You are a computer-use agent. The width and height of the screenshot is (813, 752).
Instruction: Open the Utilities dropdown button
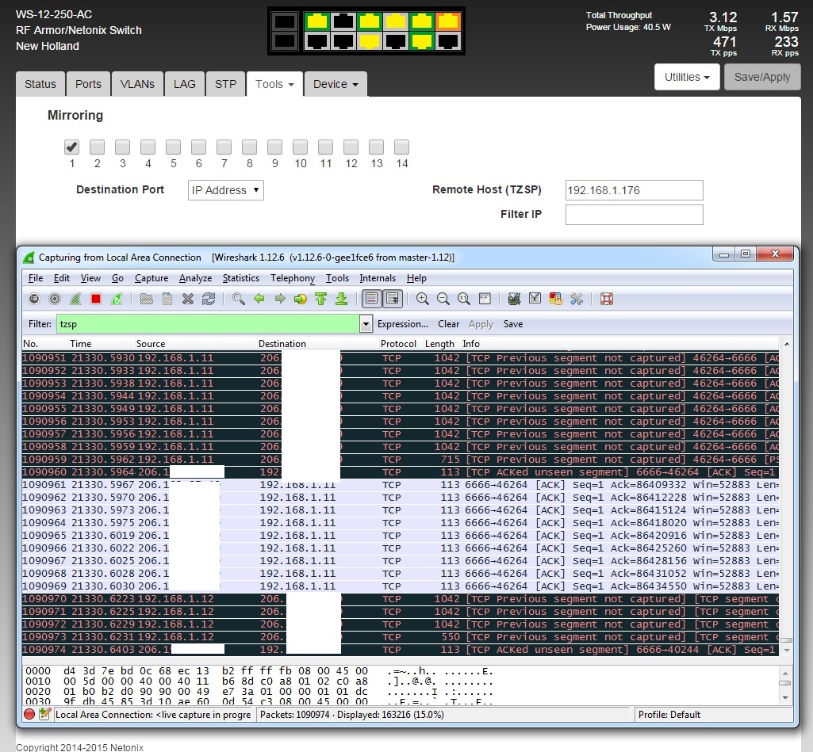click(x=687, y=77)
